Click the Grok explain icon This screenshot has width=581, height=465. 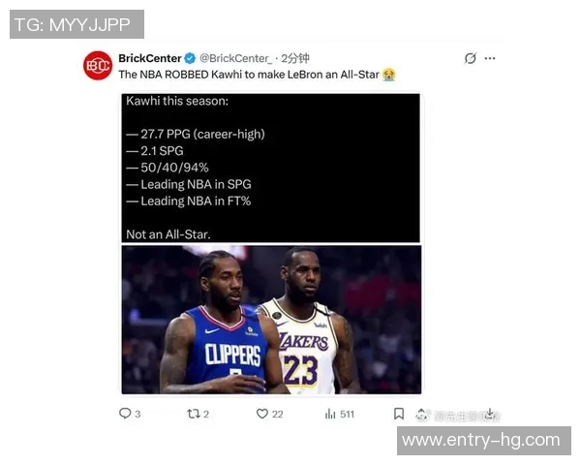point(471,58)
